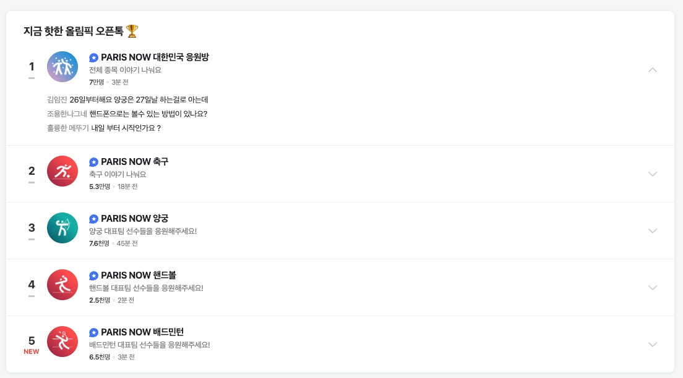This screenshot has height=378, width=683.
Task: Click the NEW label under rank 5
Action: pos(32,351)
